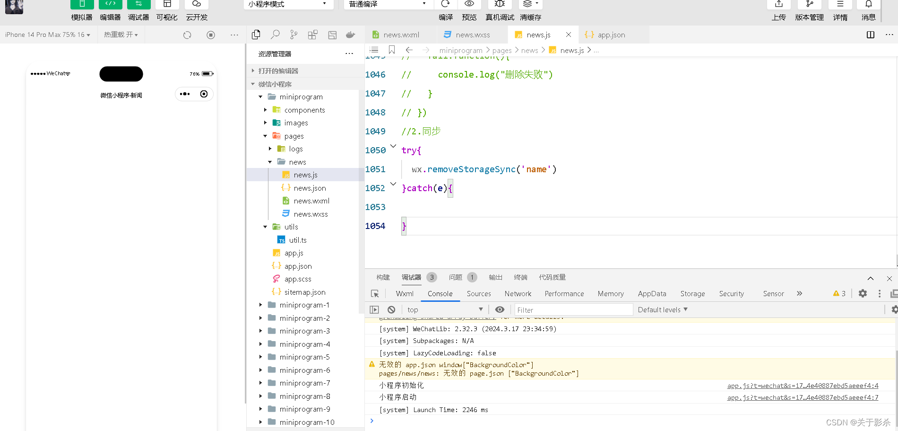Click the mini program capsule menu dots
Viewport: 898px width, 431px height.
pyautogui.click(x=185, y=94)
